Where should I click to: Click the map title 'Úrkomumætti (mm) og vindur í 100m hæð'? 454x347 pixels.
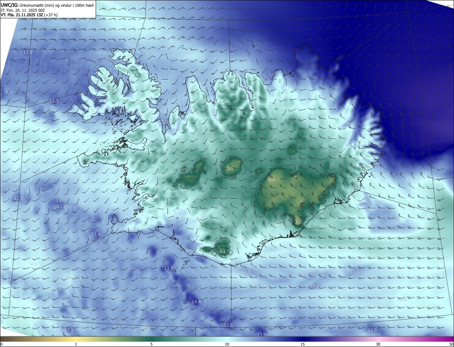click(57, 5)
